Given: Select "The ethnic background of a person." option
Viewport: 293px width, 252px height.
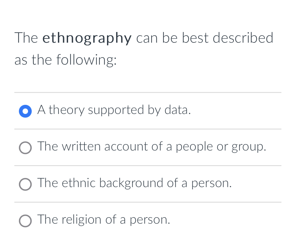Looking at the screenshot, I should click(26, 184).
